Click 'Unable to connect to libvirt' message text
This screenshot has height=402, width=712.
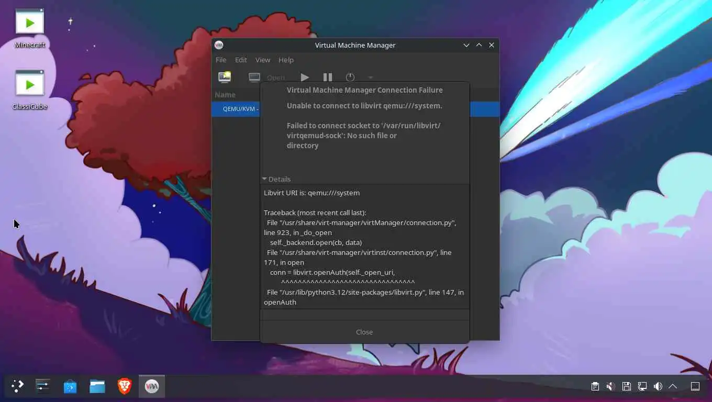364,106
